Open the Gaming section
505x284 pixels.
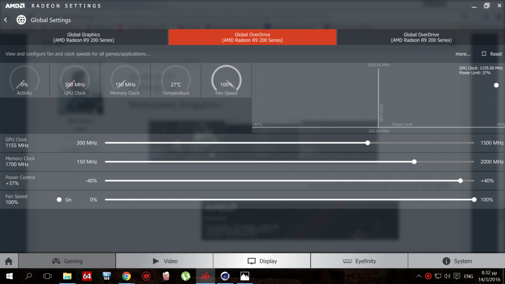(x=67, y=261)
